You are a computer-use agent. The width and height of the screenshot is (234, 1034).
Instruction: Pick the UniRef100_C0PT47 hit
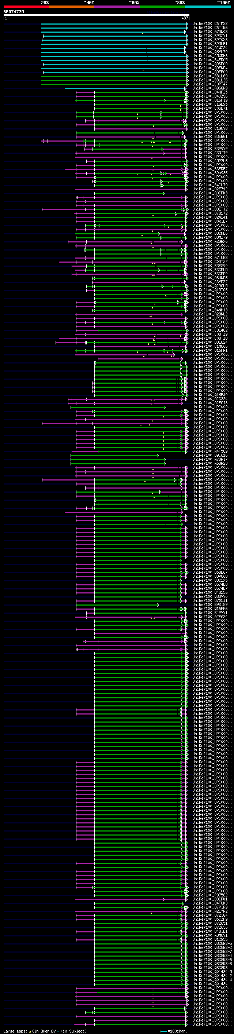click(x=210, y=84)
